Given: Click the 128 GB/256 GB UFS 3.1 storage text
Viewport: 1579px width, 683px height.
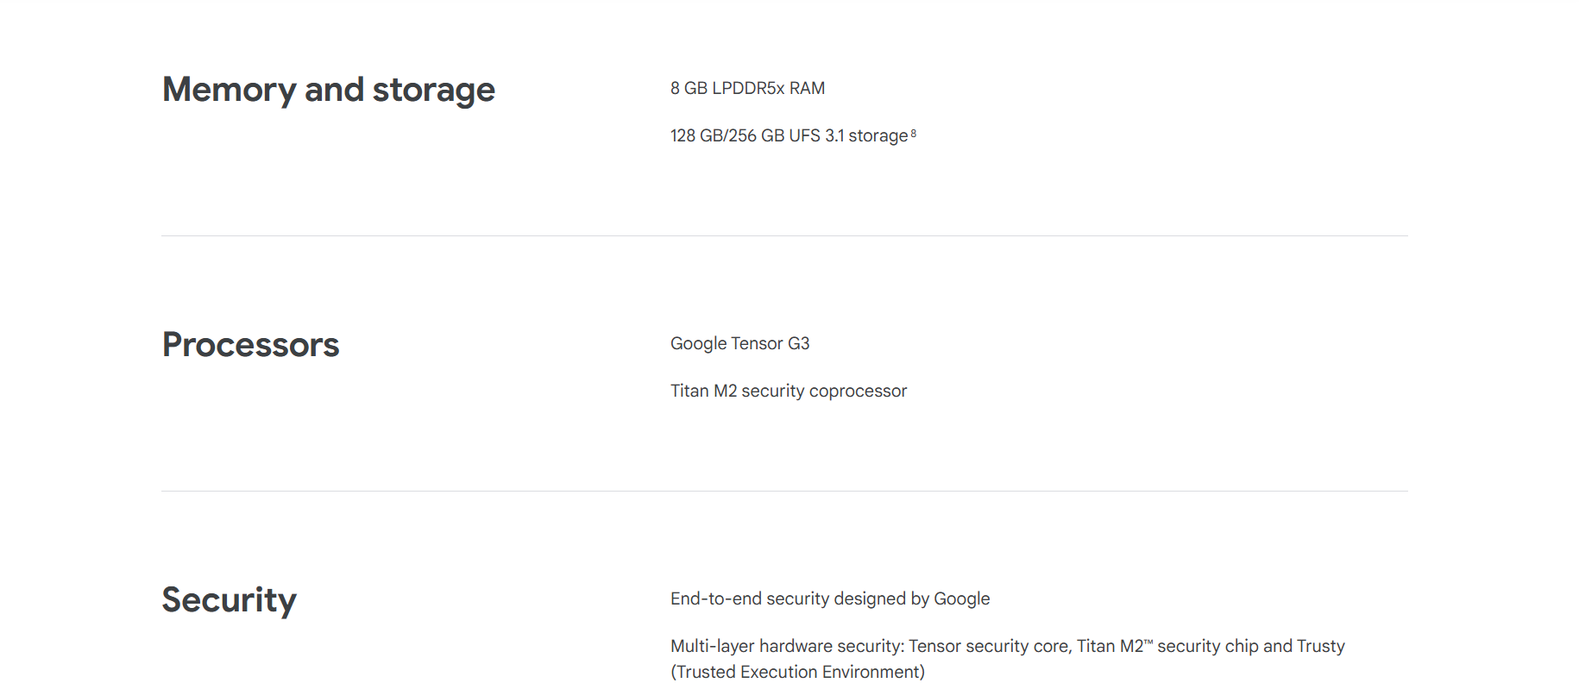Looking at the screenshot, I should pos(789,135).
